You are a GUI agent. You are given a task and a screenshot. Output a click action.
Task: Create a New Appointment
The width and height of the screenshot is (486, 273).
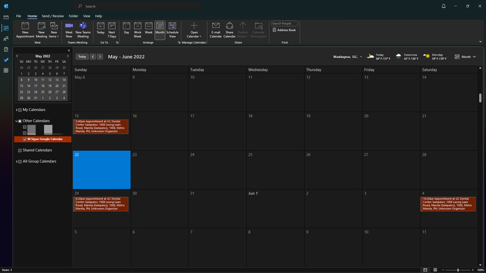tap(26, 29)
